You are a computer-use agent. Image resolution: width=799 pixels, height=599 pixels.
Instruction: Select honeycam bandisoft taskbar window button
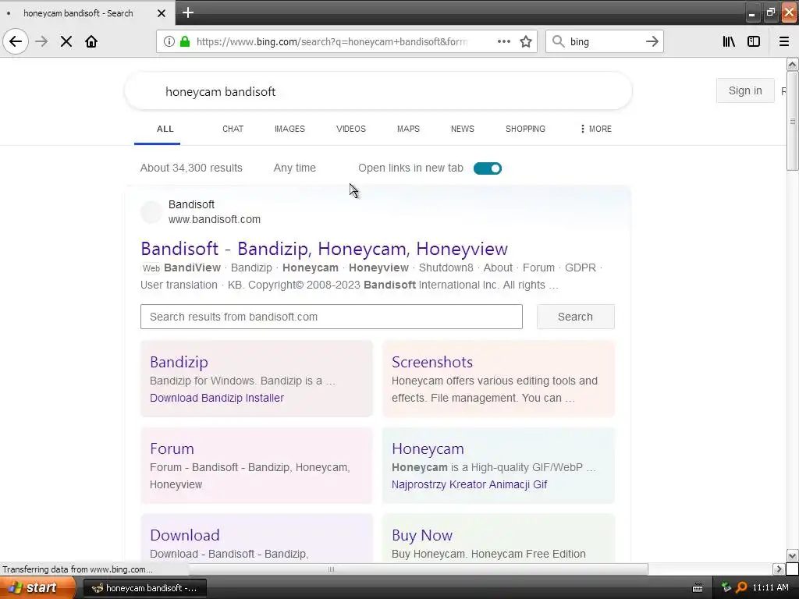(x=144, y=588)
